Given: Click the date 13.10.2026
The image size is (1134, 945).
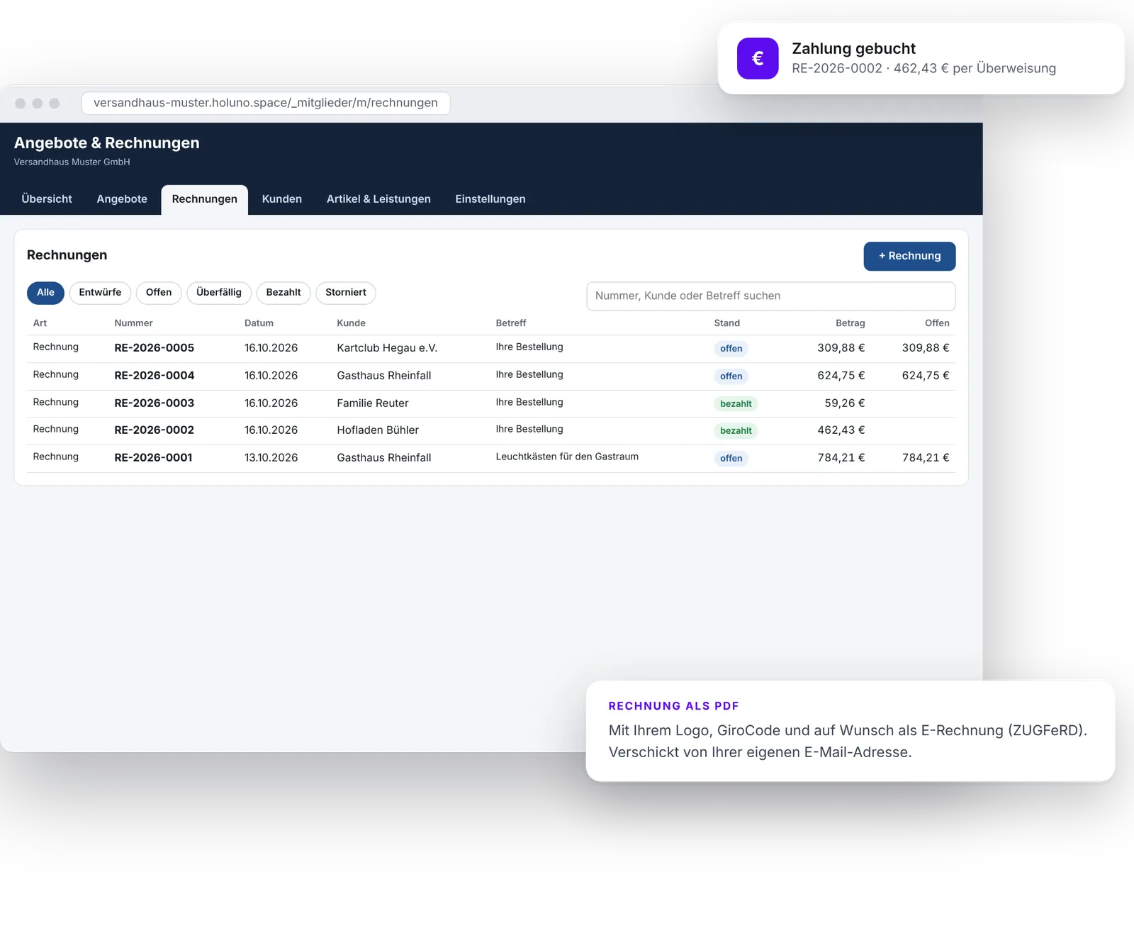Looking at the screenshot, I should coord(271,458).
